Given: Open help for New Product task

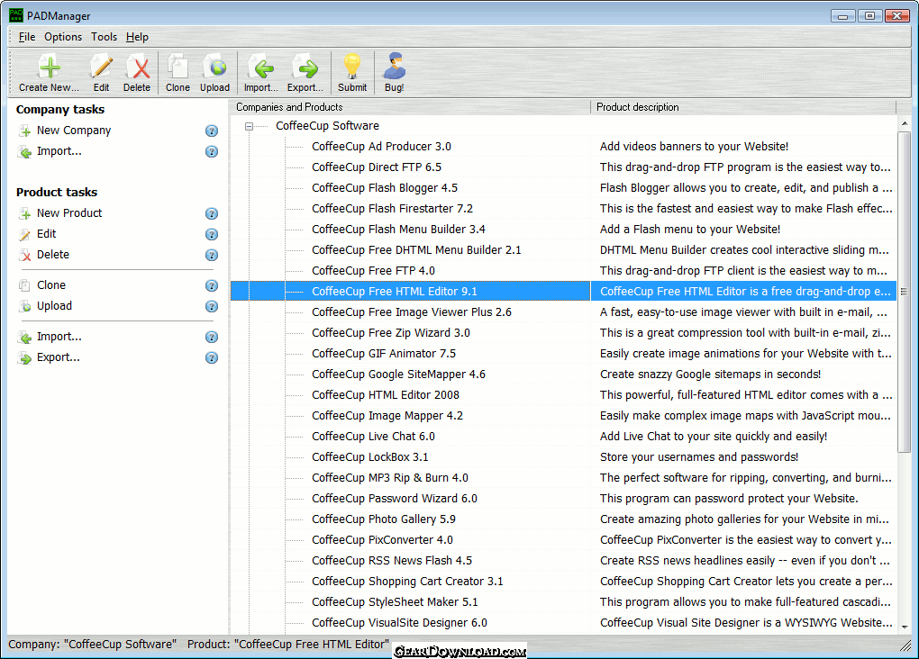Looking at the screenshot, I should [212, 213].
